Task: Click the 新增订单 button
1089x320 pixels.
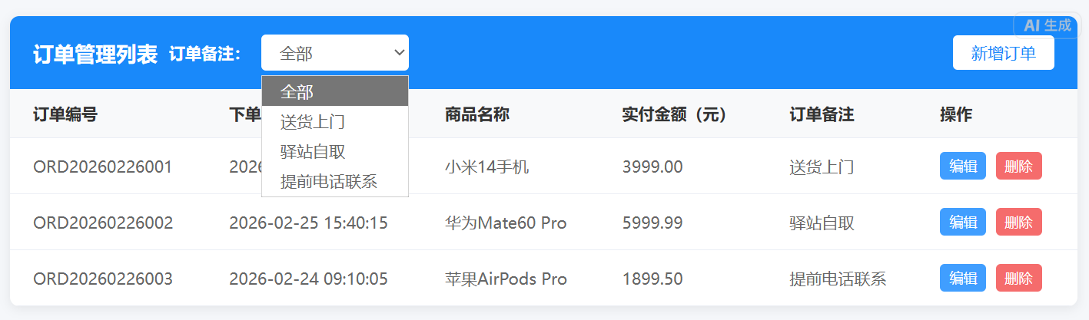Action: [1003, 53]
